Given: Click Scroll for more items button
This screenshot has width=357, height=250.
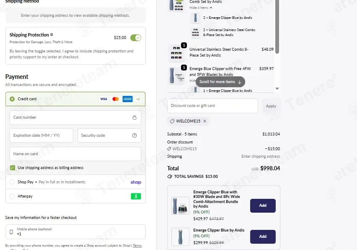Looking at the screenshot, I should click(x=220, y=82).
